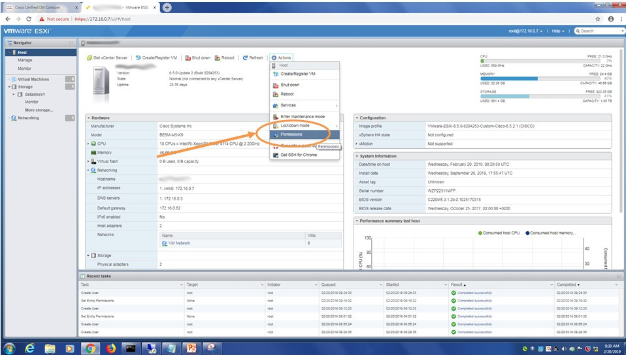This screenshot has height=355, width=626.
Task: Open the root@172.16.0.7 user dropdown
Action: 525,31
